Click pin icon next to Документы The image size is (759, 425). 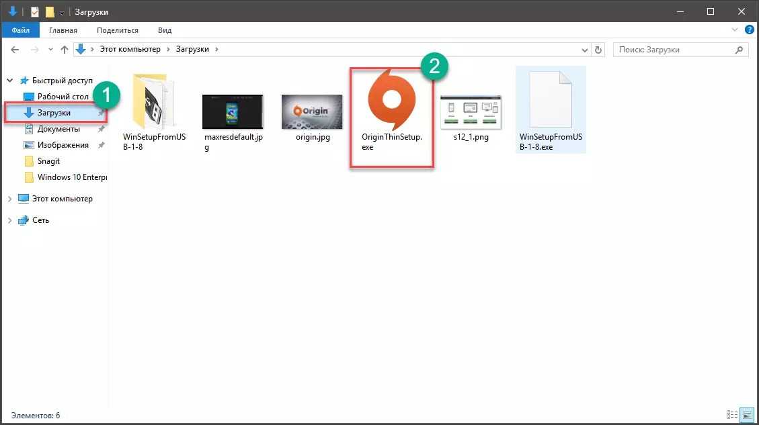coord(101,129)
